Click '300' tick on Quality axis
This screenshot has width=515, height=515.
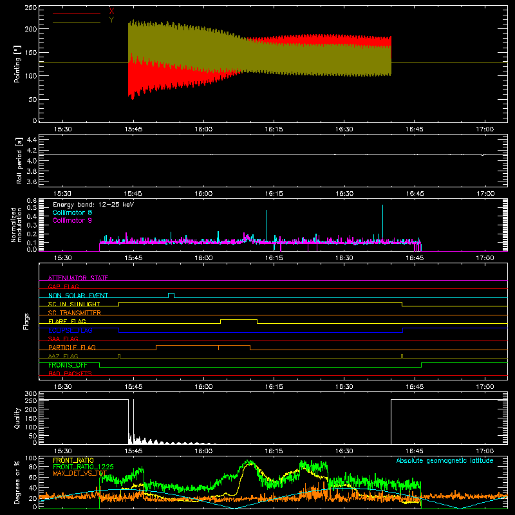click(31, 394)
